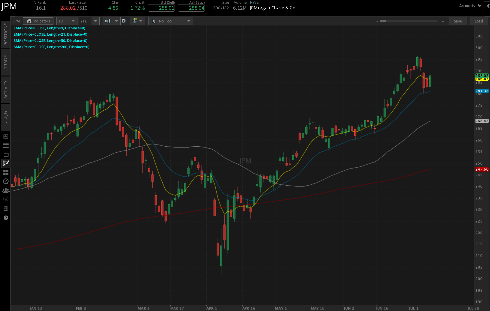Click the IV Rank value 16.1

(41, 8)
